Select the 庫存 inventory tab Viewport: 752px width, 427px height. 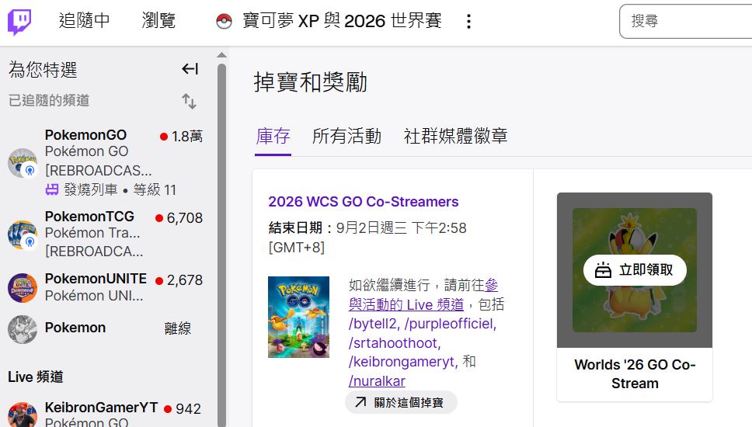pyautogui.click(x=273, y=136)
